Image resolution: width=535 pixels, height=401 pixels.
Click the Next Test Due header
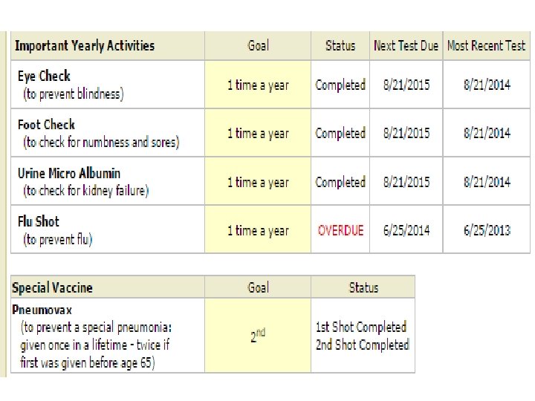point(406,46)
